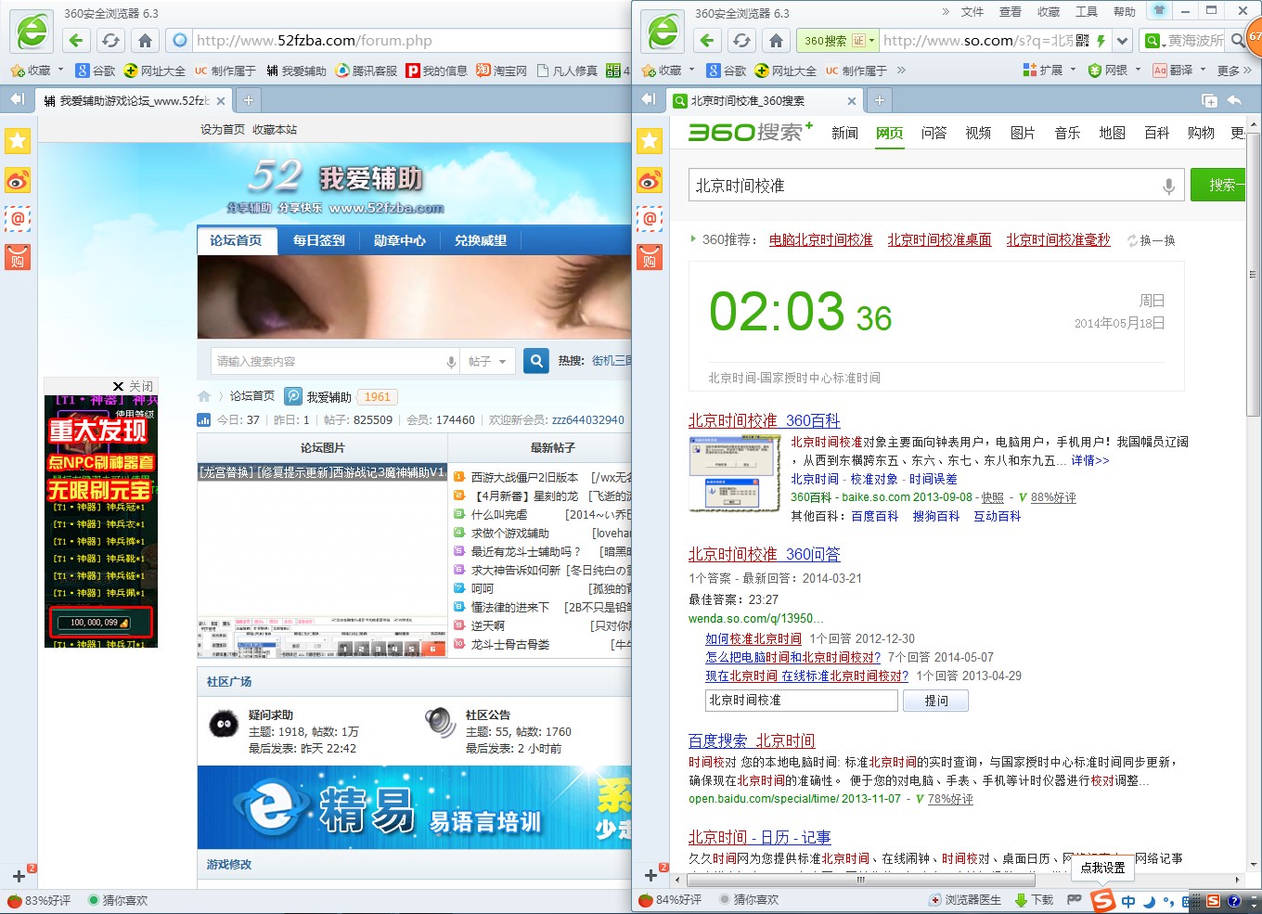Open the QR code icon in the right address bar
1262x914 pixels.
(x=1083, y=41)
